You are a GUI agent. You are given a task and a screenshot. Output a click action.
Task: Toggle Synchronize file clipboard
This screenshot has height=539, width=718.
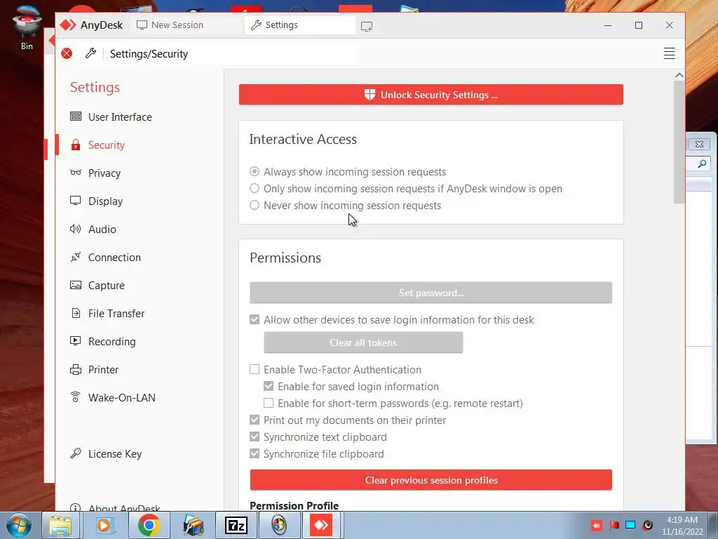[255, 454]
